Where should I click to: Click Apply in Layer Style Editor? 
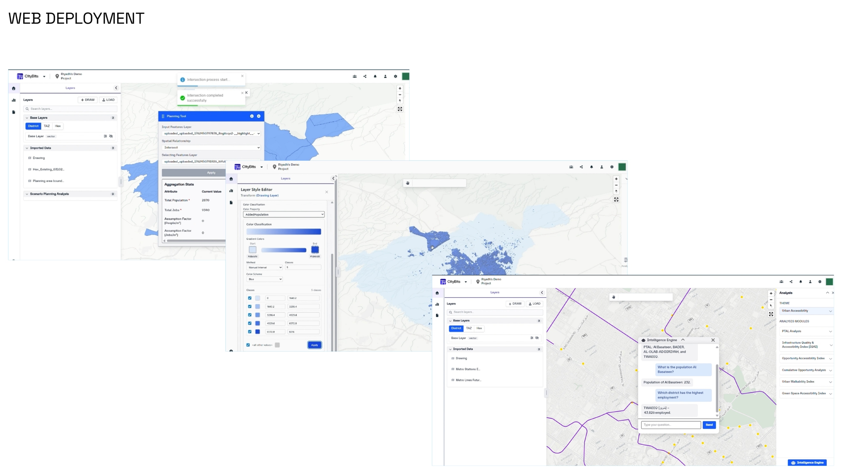coord(314,345)
